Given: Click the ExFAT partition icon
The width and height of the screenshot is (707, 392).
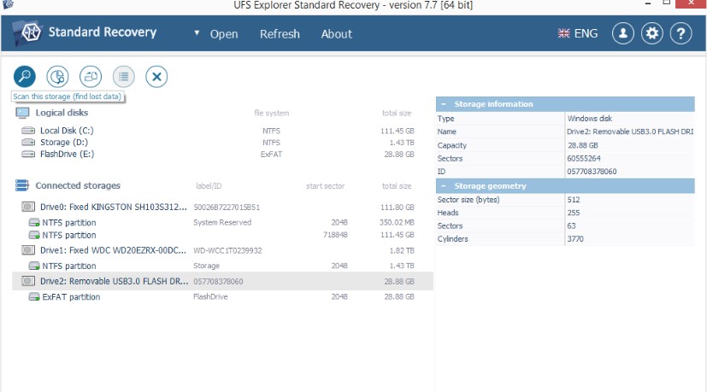Looking at the screenshot, I should (34, 297).
